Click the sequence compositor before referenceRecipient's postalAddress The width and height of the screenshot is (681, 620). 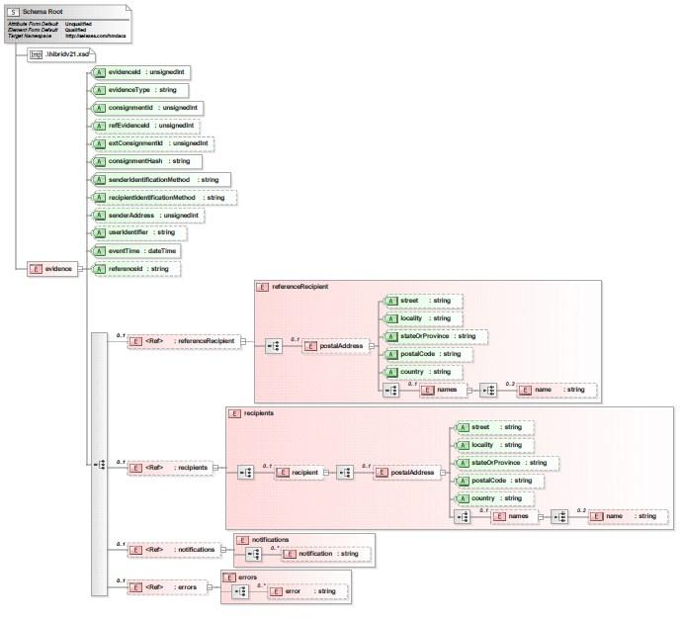274,346
